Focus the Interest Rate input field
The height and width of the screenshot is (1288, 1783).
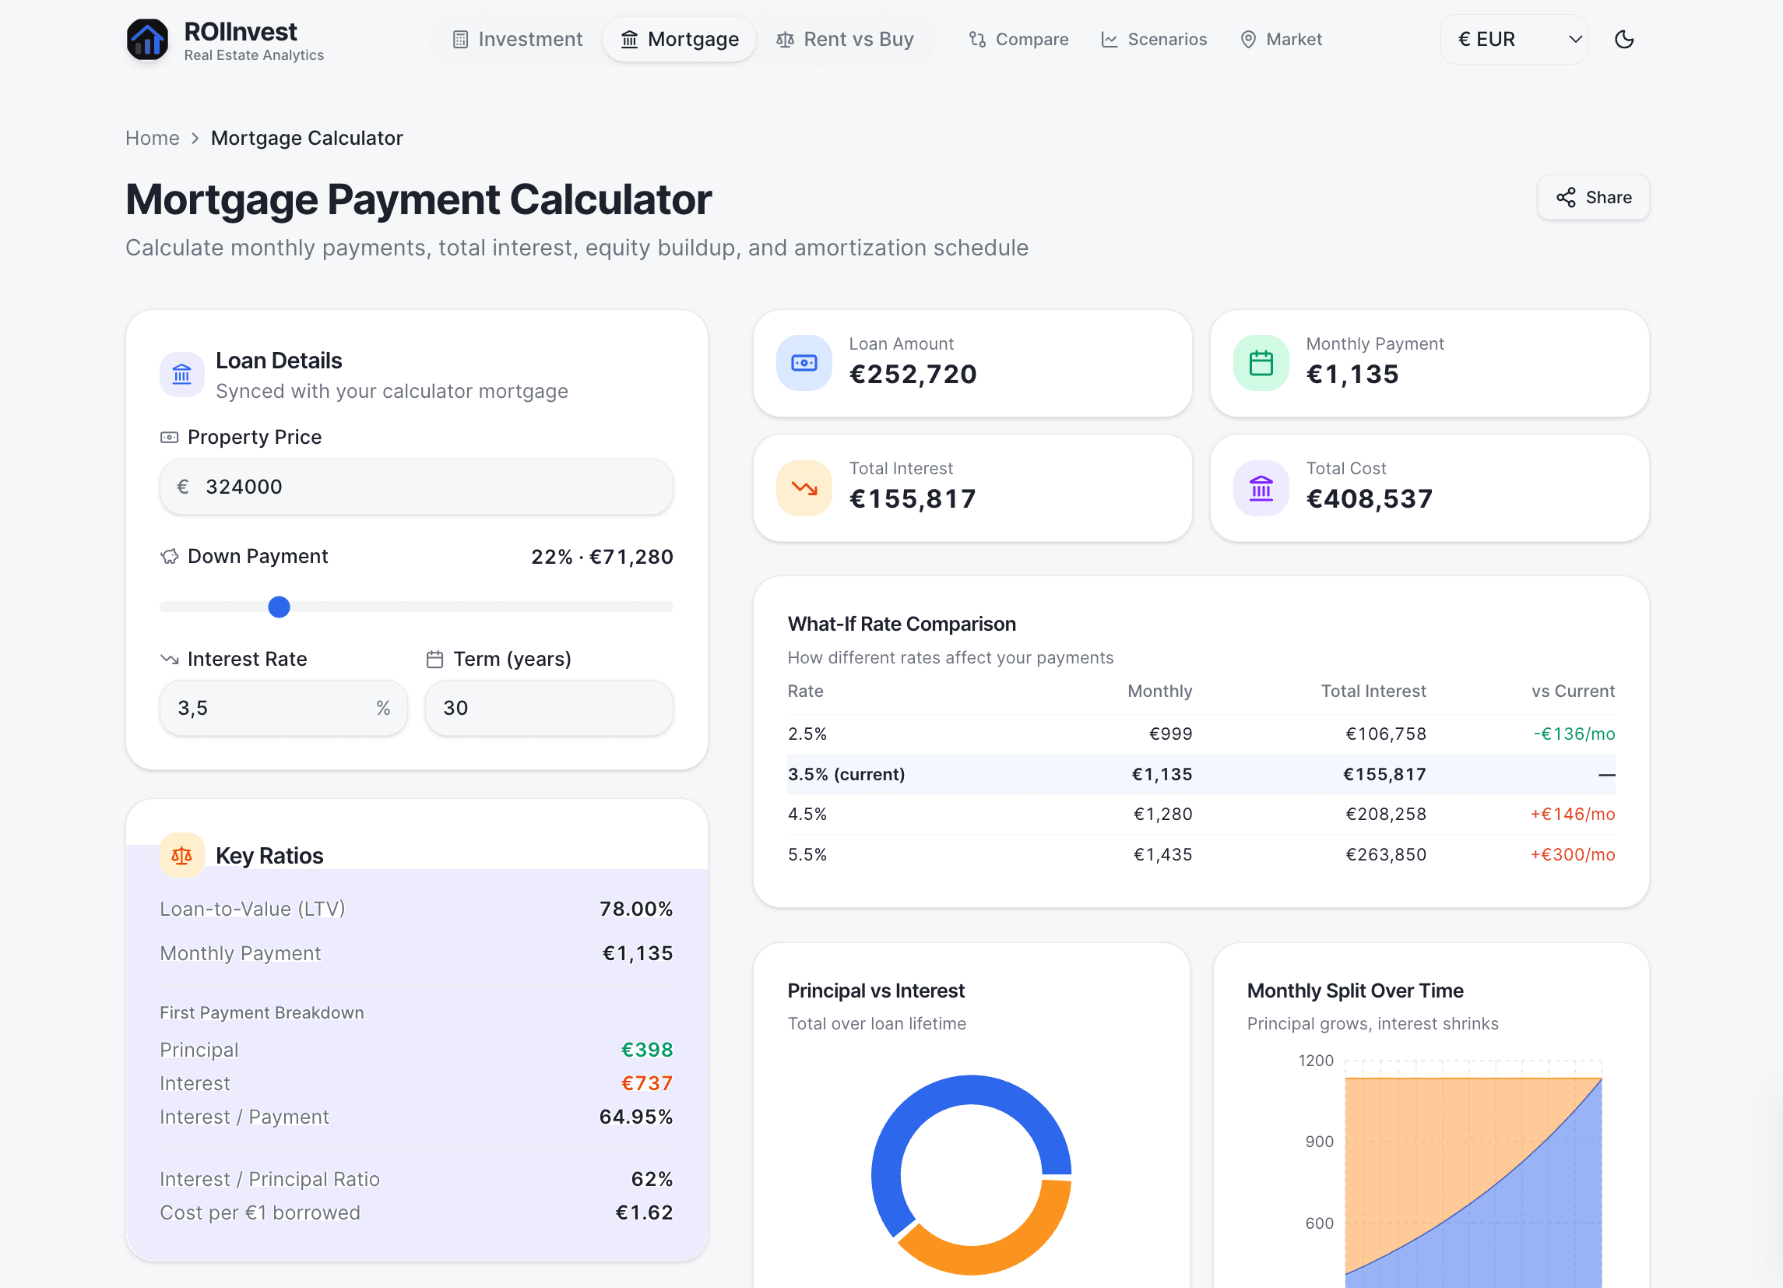283,708
